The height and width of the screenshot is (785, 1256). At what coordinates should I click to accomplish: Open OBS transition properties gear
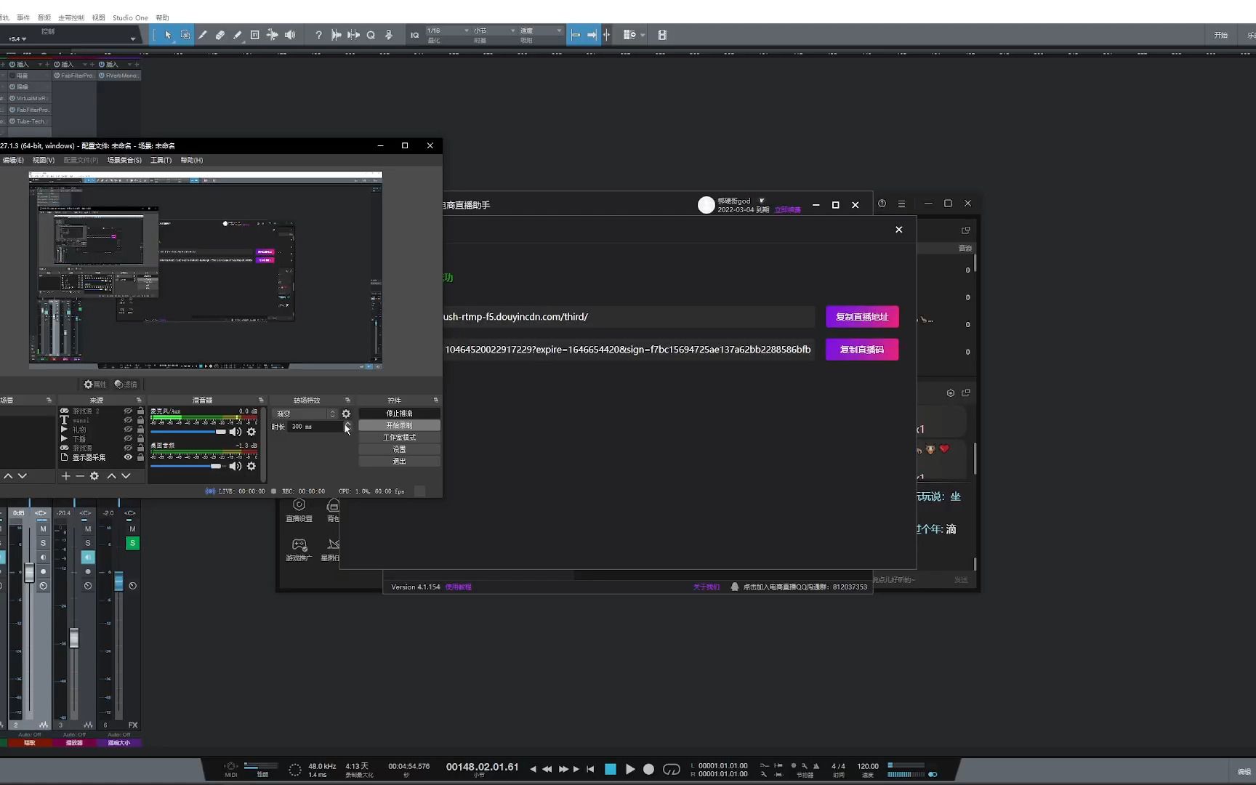tap(346, 414)
